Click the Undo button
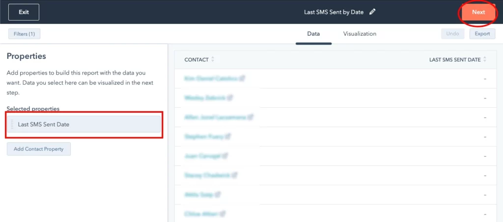This screenshot has height=222, width=503. point(452,34)
